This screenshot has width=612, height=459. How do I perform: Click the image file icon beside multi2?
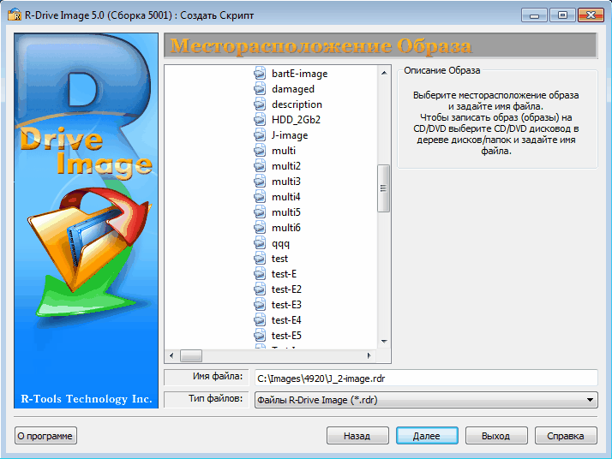coord(260,166)
